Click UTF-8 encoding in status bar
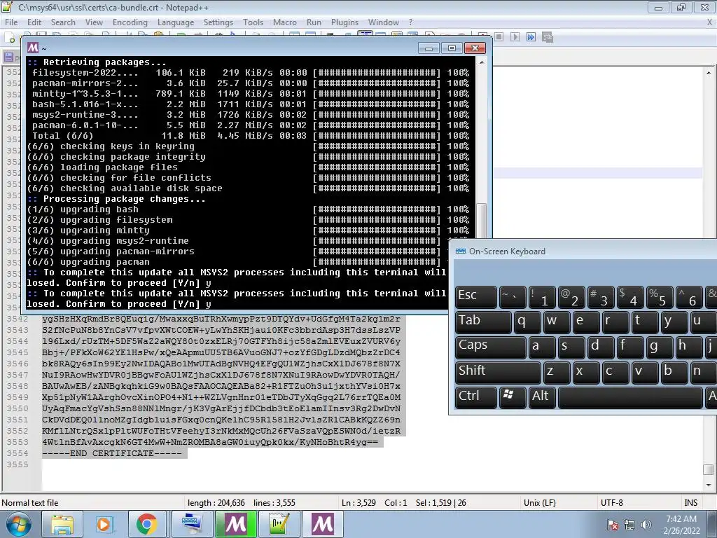 612,503
